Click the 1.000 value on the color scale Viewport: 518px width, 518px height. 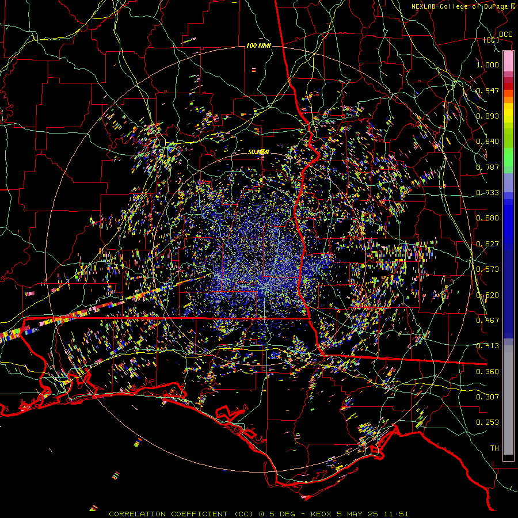tap(487, 64)
